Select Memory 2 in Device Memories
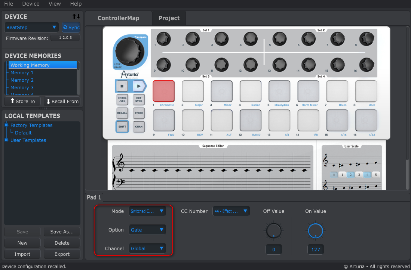Viewport: 411px width, 270px height. click(x=22, y=80)
